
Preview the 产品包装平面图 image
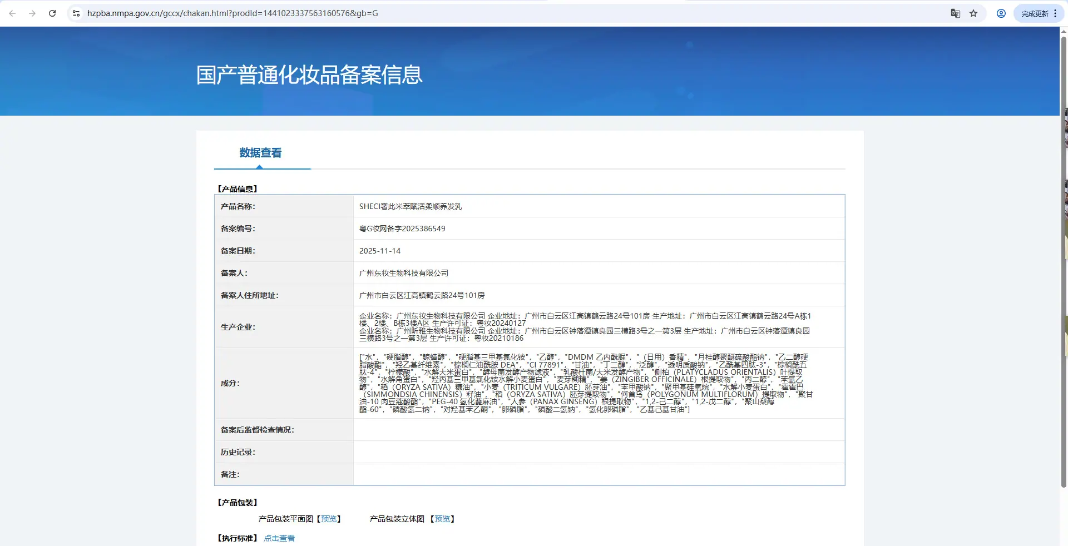coord(329,519)
